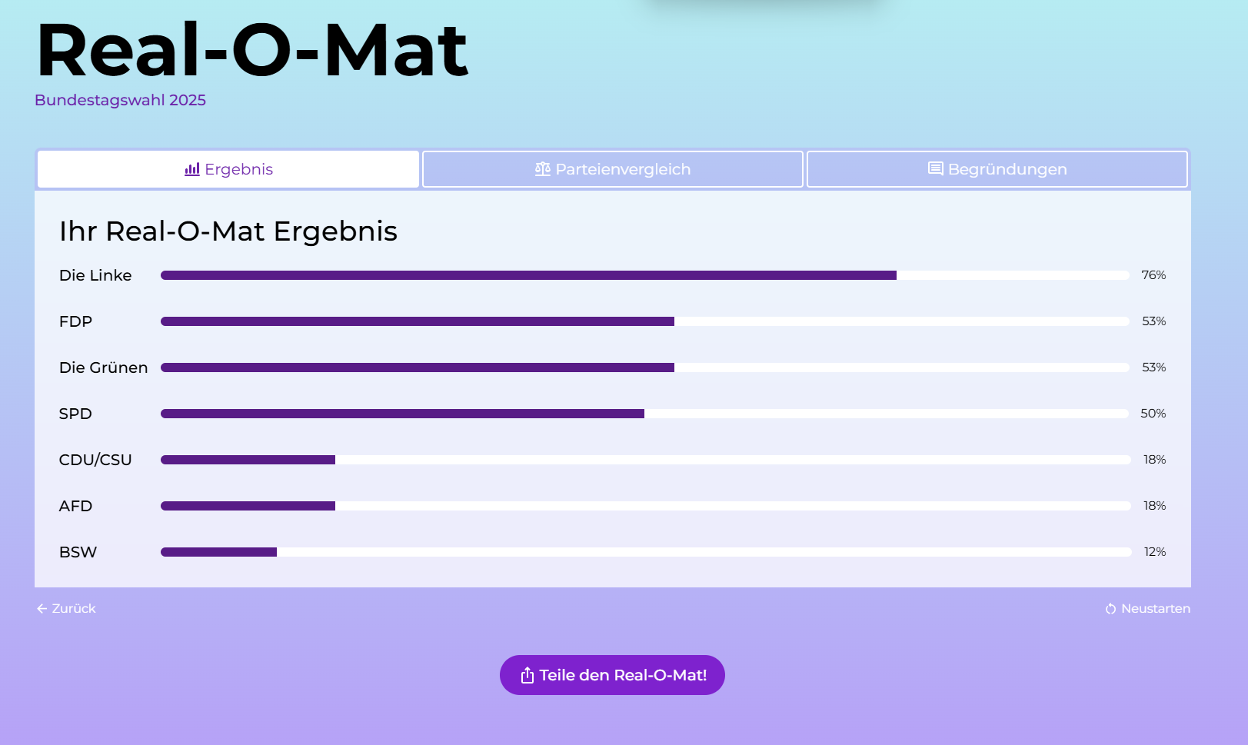Click the Die Linke result bar

click(x=645, y=275)
